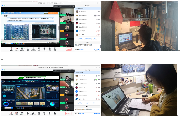Click the emoji reaction icon in the top meeting toolbar
Viewport: 180px width, 117px height.
click(x=44, y=49)
